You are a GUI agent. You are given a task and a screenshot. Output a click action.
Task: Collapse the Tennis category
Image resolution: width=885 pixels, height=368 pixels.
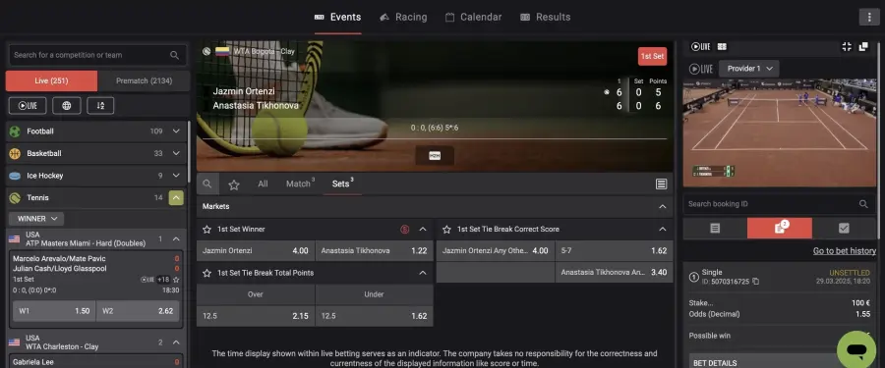tap(176, 198)
